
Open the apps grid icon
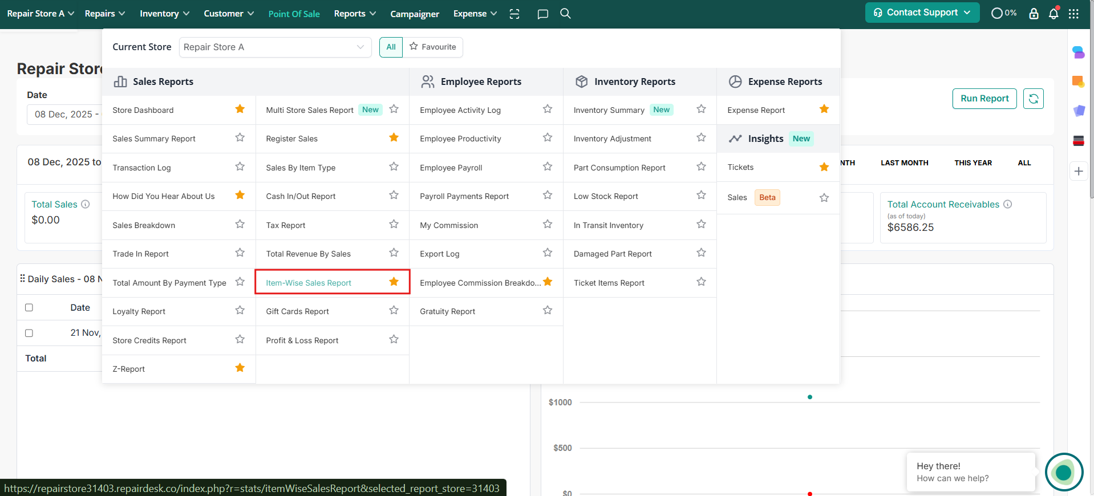[x=1073, y=14]
